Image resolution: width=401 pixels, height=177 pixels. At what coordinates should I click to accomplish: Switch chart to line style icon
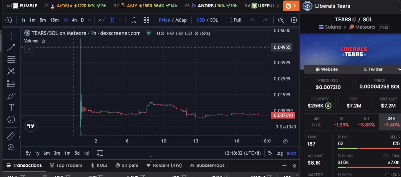pyautogui.click(x=102, y=20)
